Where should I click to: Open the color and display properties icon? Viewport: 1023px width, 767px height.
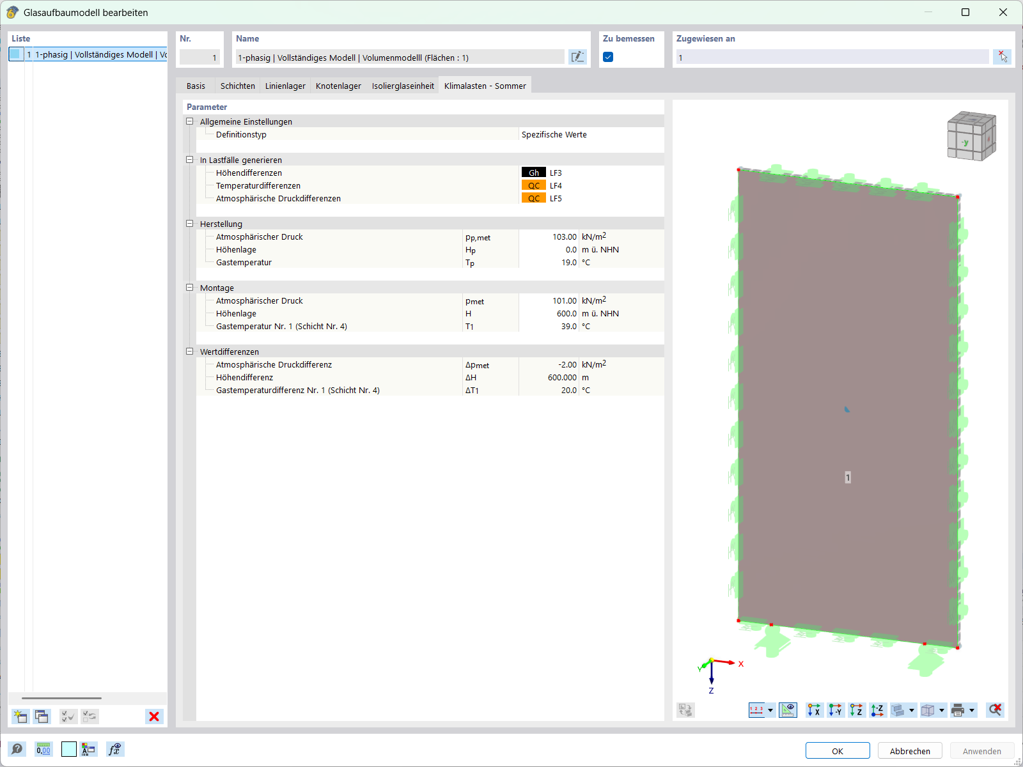[89, 749]
